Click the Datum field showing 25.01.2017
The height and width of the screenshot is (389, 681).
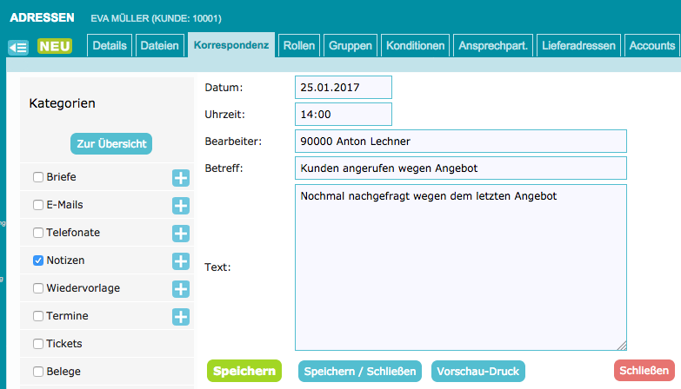pos(344,88)
